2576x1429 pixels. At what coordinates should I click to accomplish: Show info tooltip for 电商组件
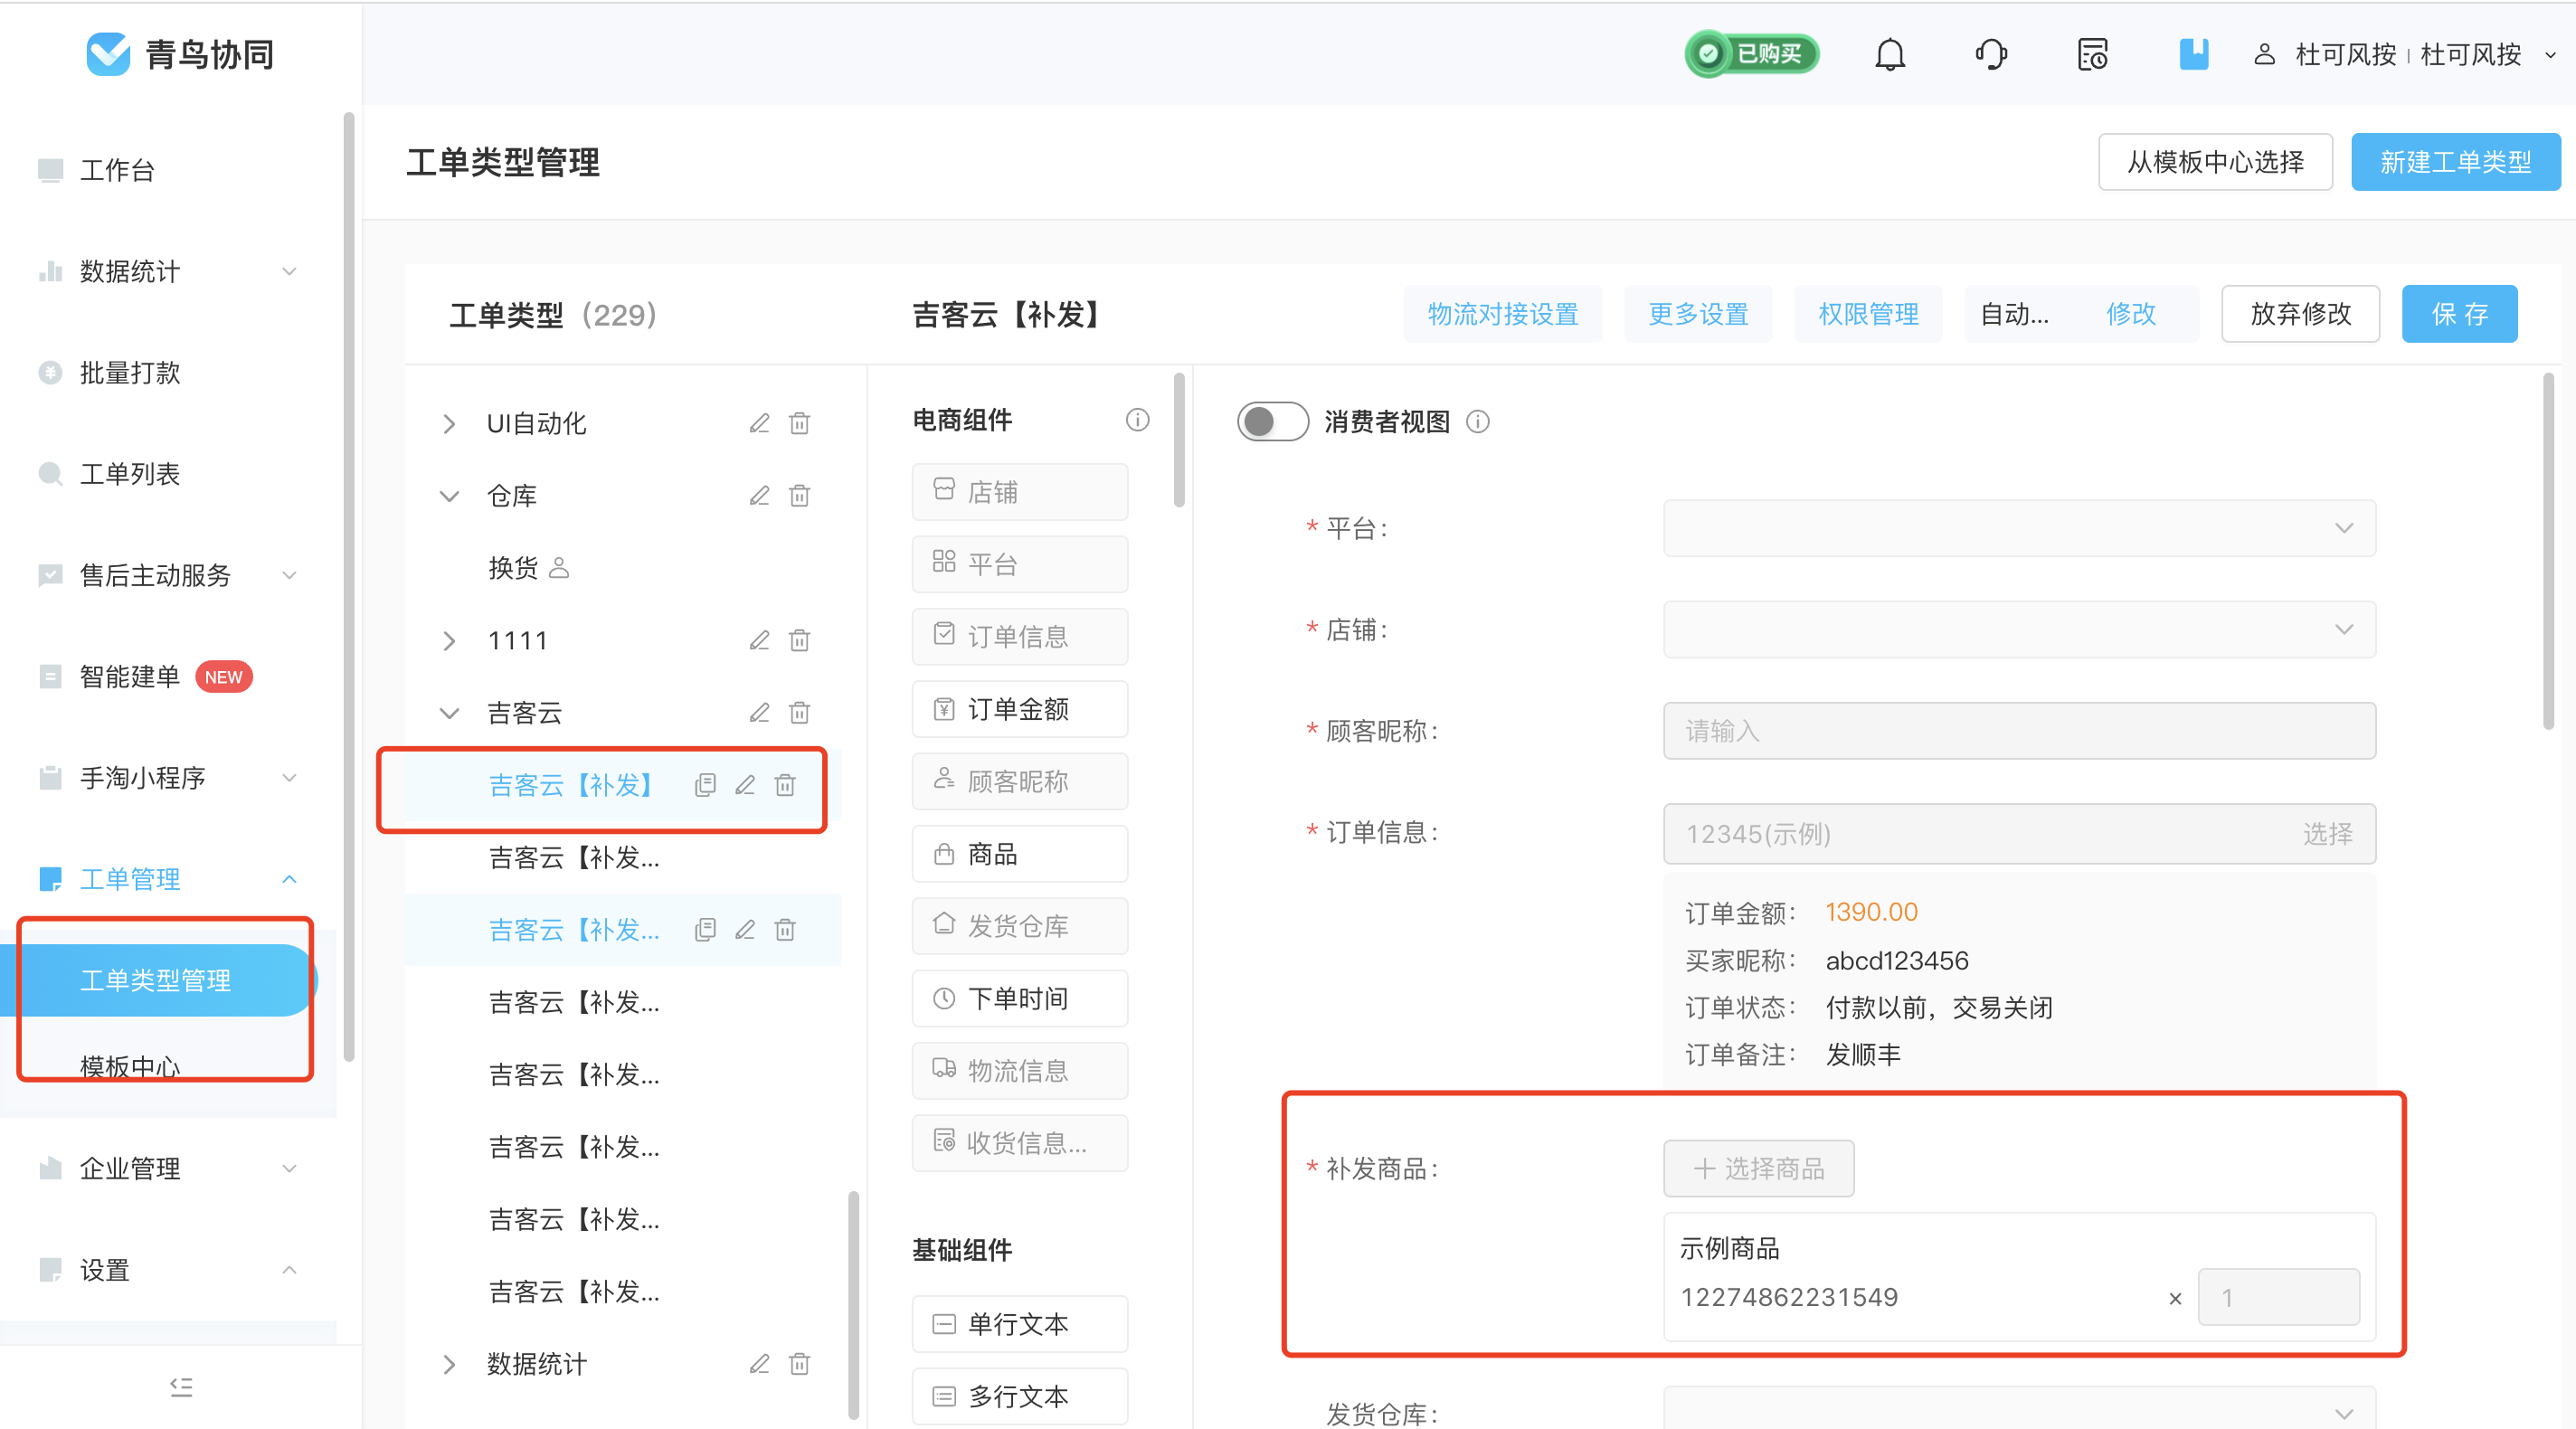tap(1137, 420)
